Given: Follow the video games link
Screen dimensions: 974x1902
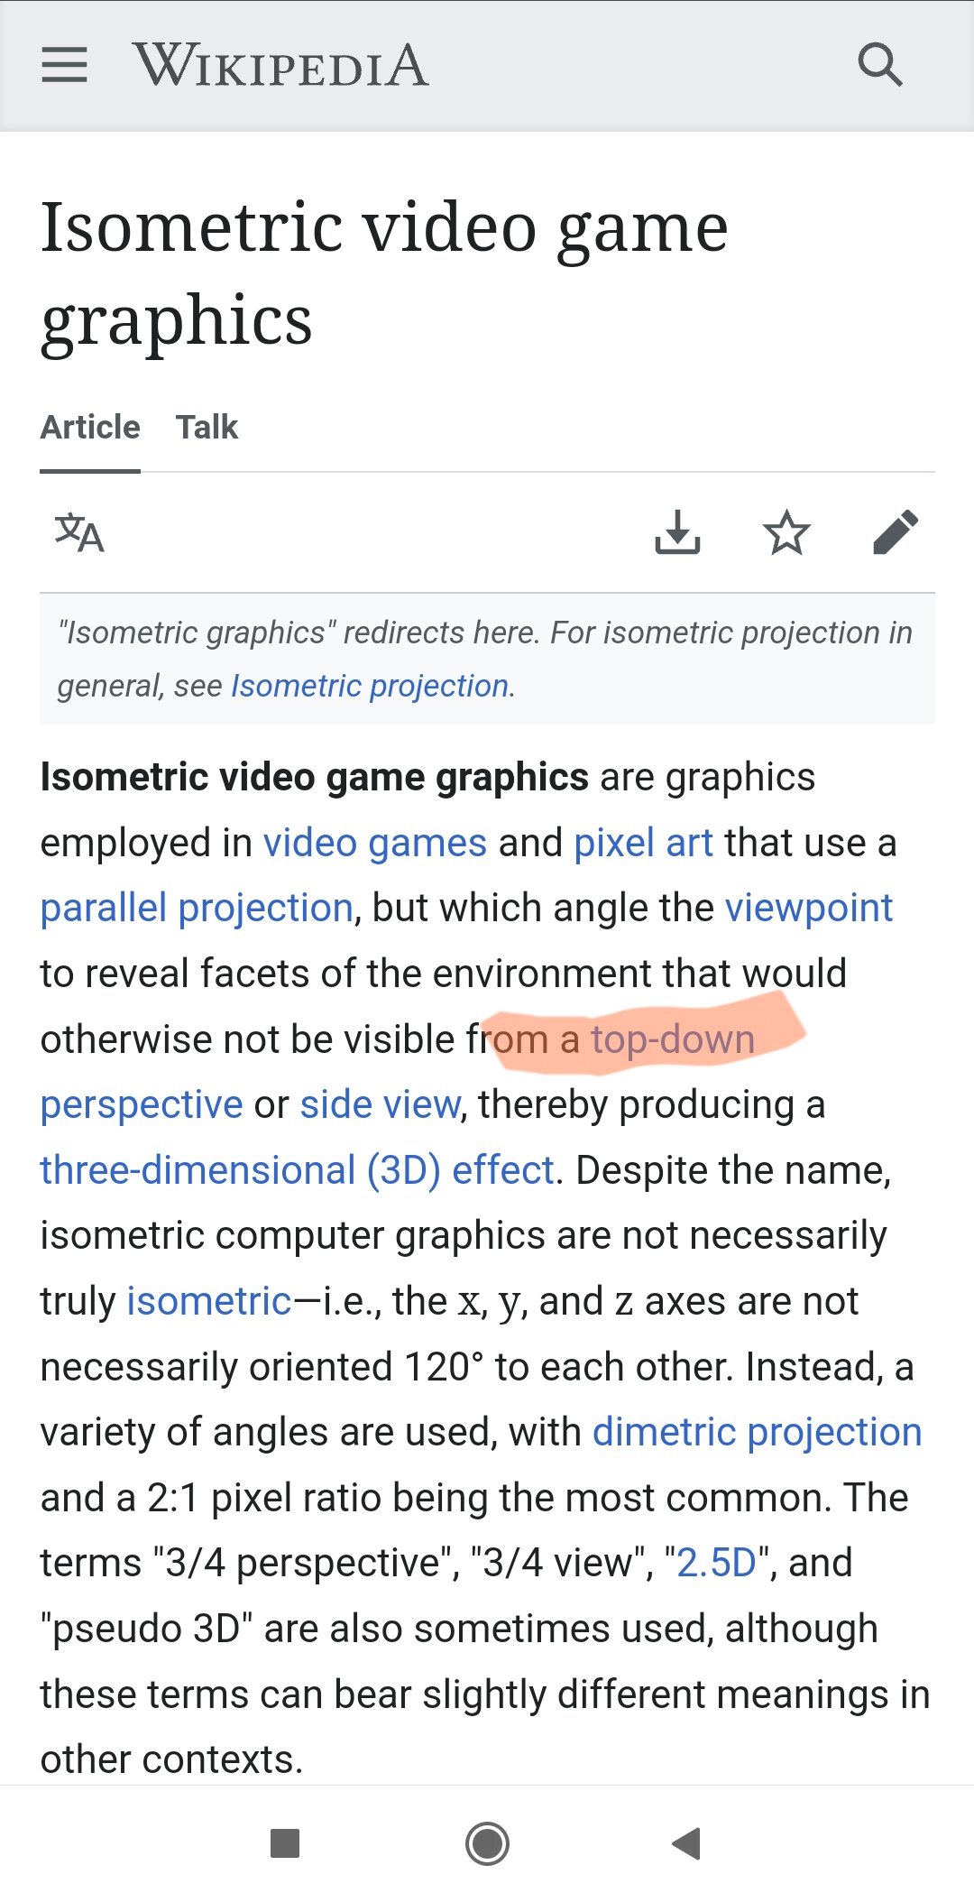Looking at the screenshot, I should coord(374,843).
